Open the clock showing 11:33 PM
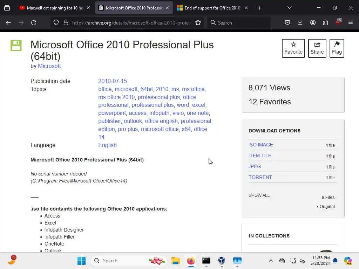Viewport: 359px width, 269px height. point(320,261)
